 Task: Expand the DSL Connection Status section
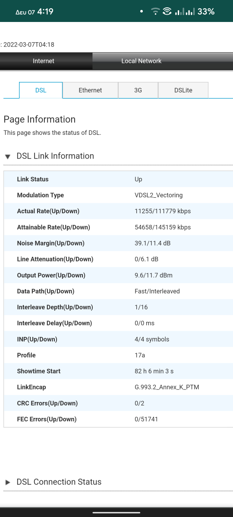coord(8,483)
